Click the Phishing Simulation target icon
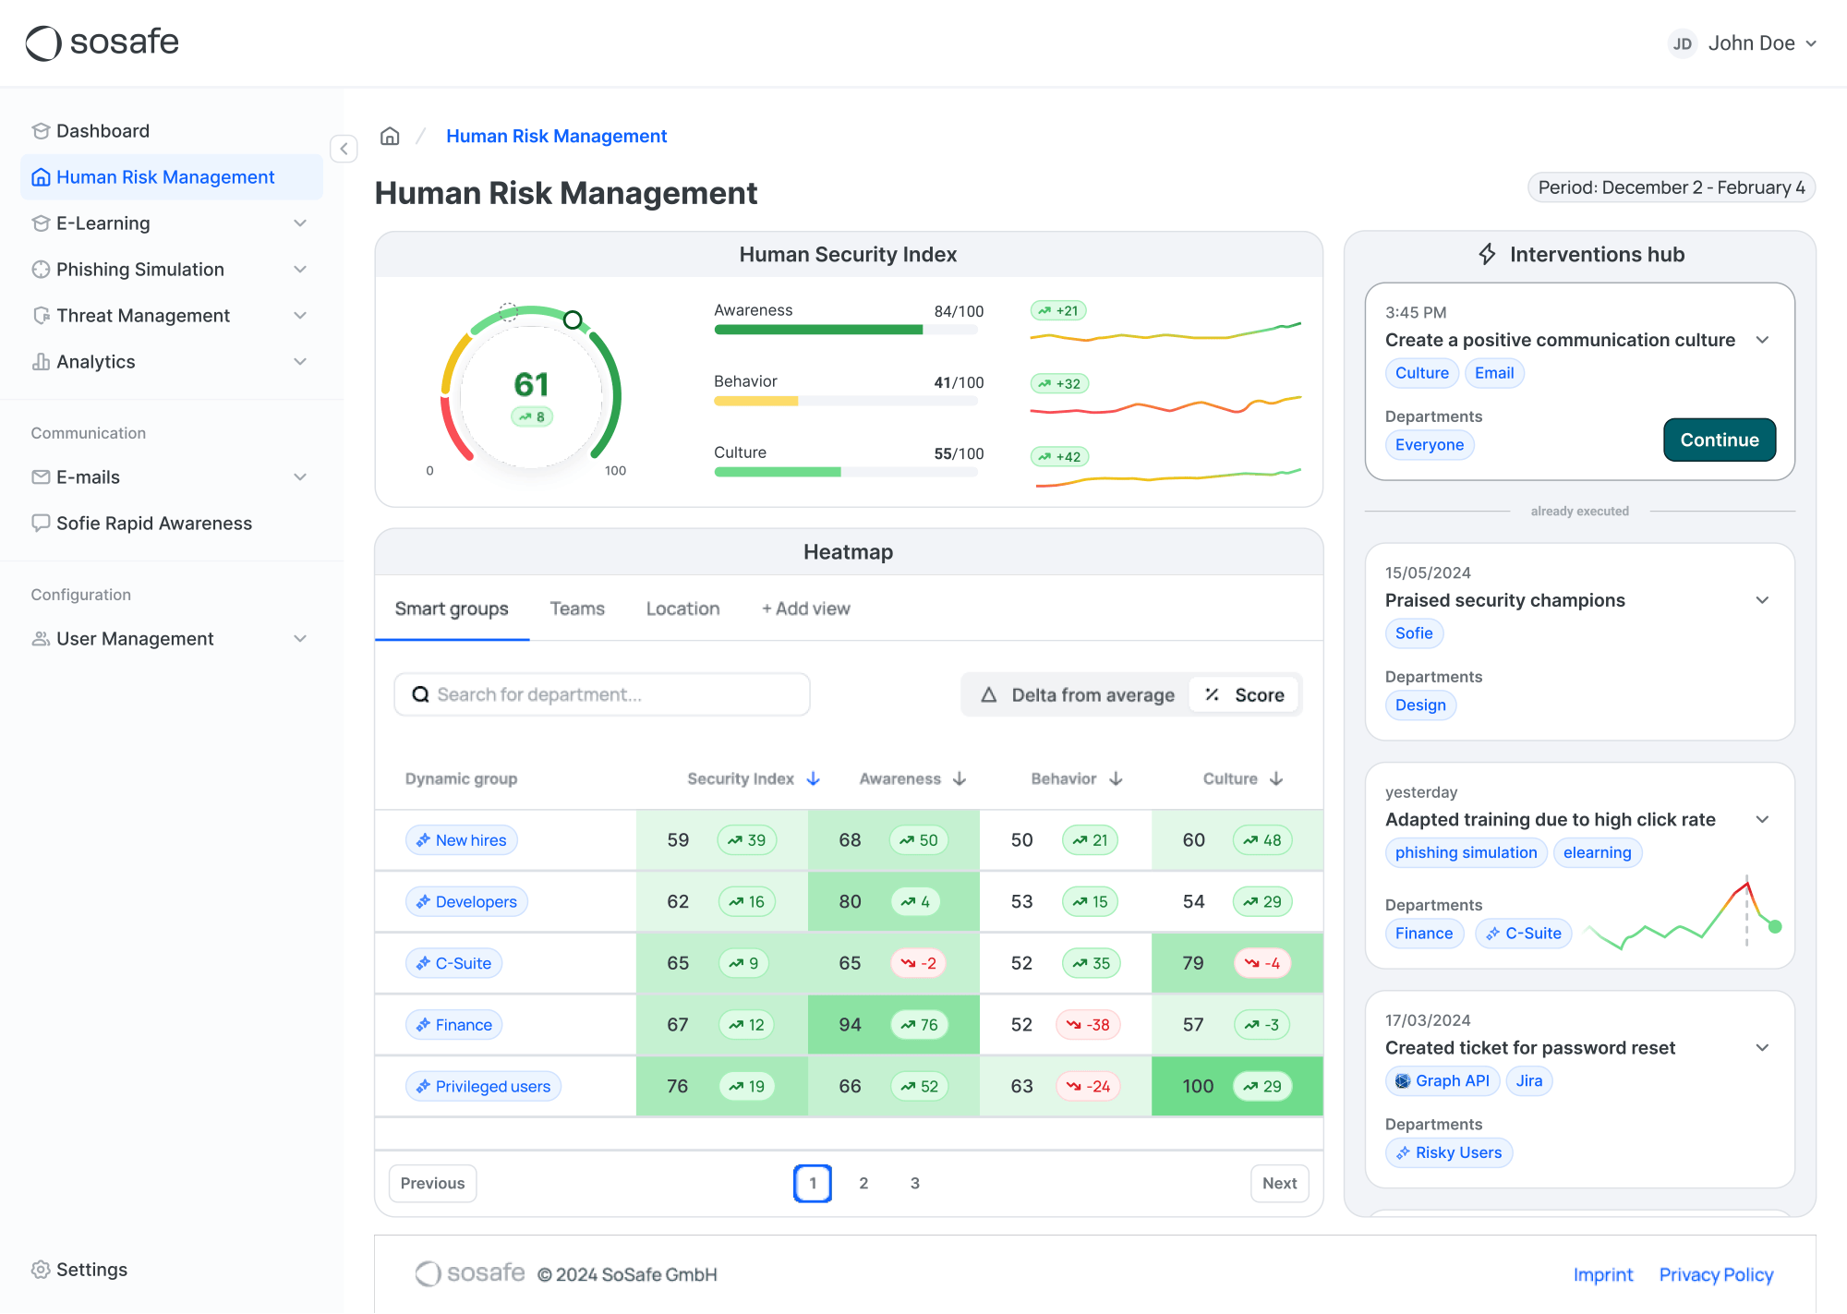The height and width of the screenshot is (1314, 1847). point(41,270)
